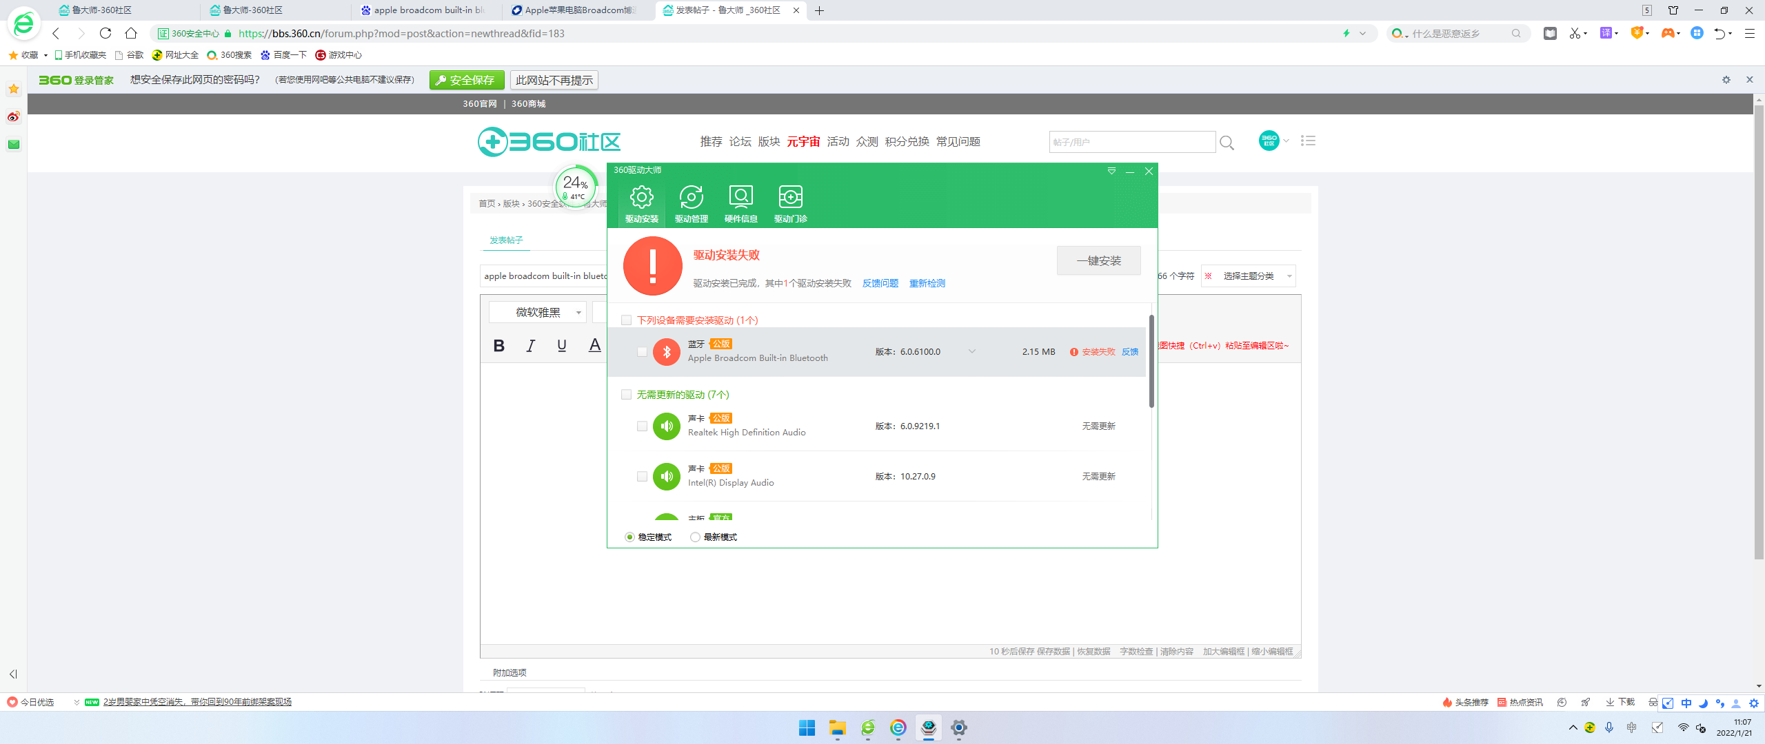This screenshot has width=1765, height=744.
Task: Go back with browser back arrow
Action: pos(56,33)
